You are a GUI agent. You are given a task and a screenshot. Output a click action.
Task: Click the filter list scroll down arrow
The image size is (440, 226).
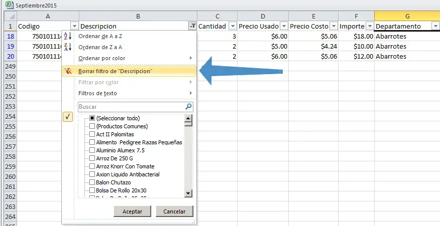188,193
